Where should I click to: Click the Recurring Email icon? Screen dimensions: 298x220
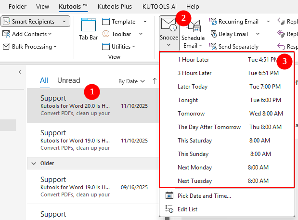(213, 22)
